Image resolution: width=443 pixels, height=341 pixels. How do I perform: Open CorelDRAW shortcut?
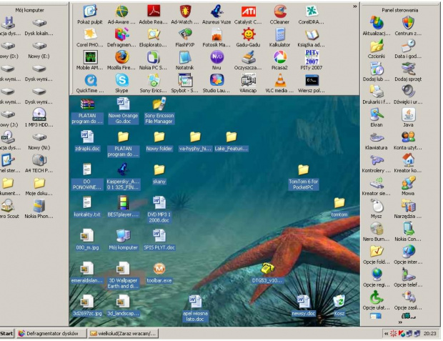click(312, 15)
